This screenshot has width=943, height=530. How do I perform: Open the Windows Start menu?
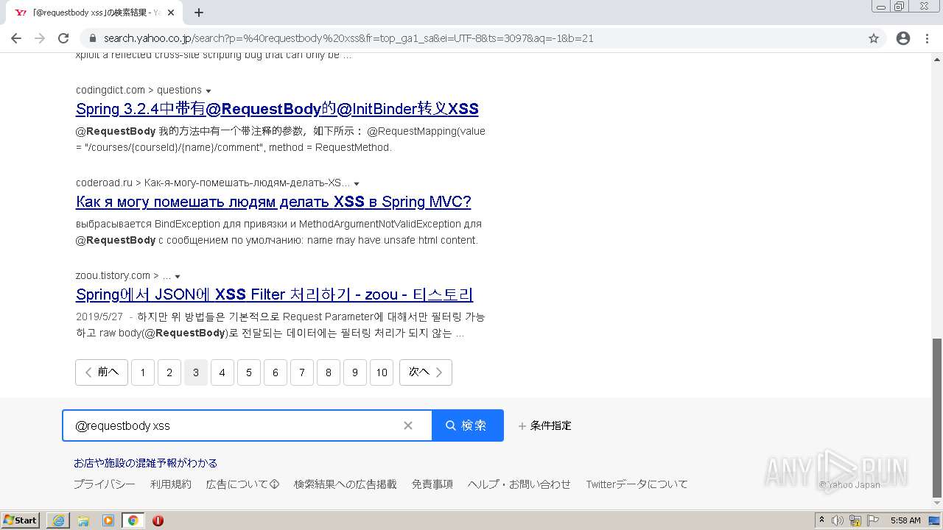tap(21, 520)
